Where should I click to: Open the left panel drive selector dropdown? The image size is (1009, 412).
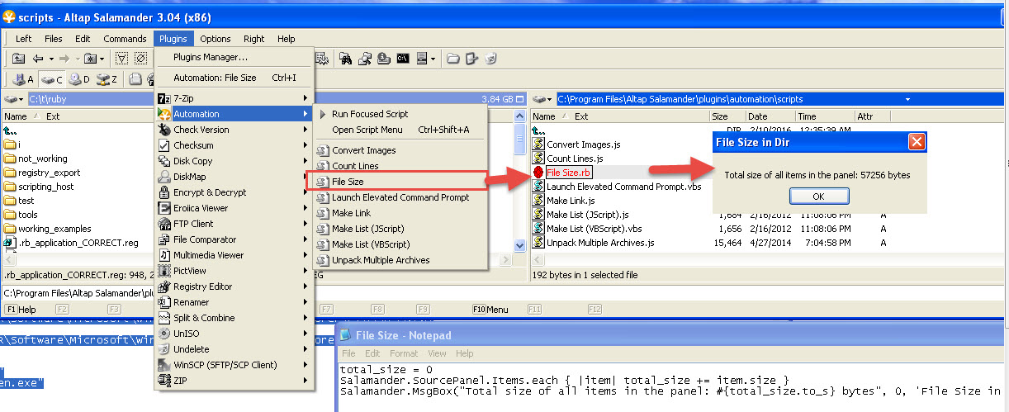(14, 99)
